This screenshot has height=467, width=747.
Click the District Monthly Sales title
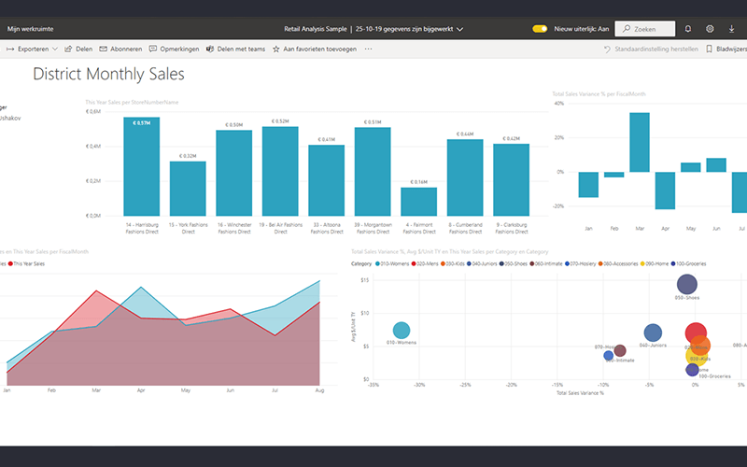click(x=108, y=74)
